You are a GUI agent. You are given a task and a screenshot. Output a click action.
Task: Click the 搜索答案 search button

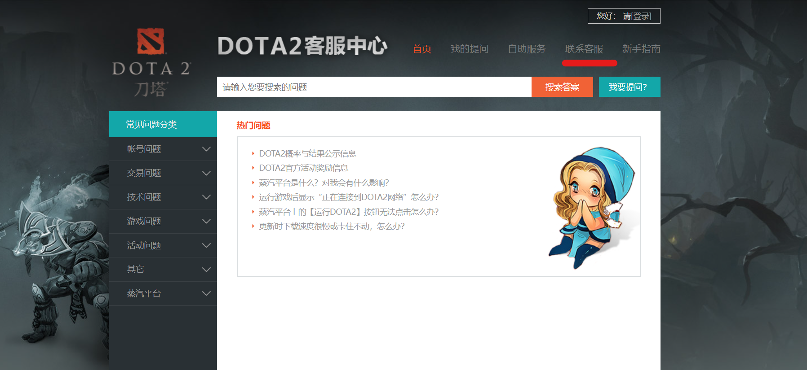pyautogui.click(x=562, y=87)
